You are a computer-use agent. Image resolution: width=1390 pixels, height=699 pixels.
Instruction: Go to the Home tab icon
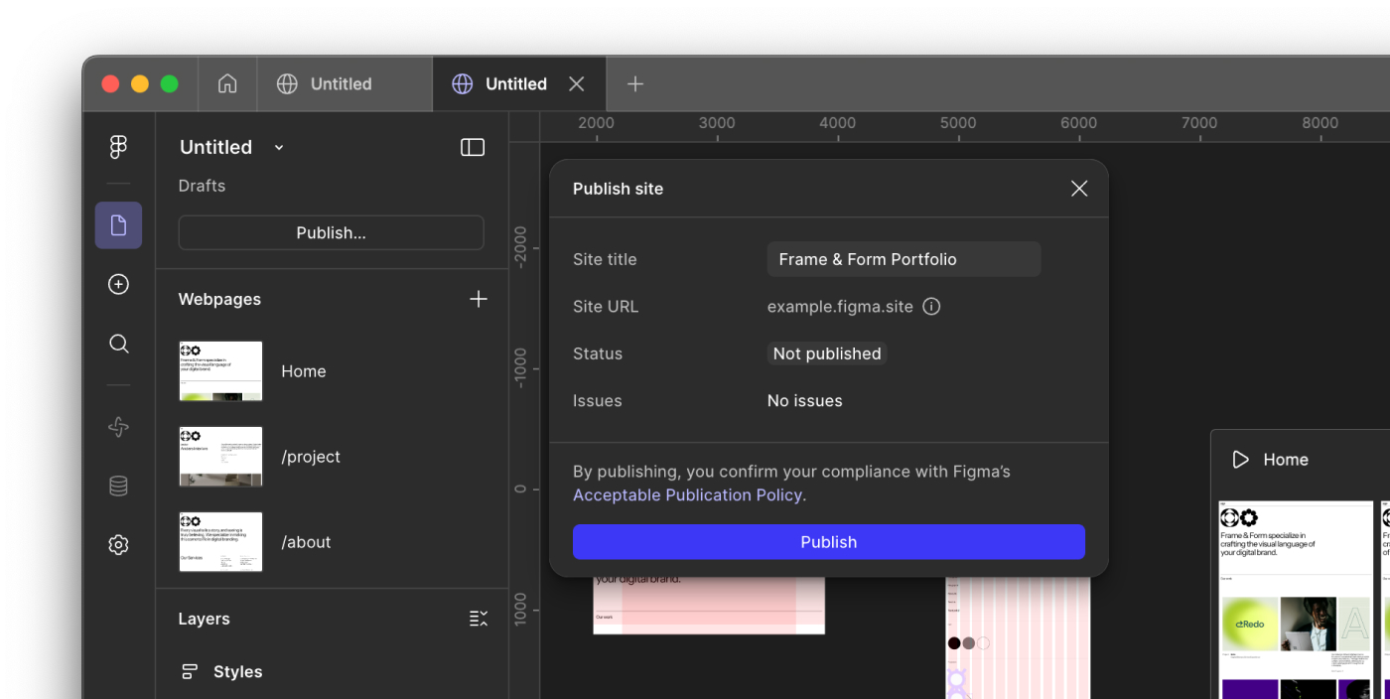(x=227, y=83)
